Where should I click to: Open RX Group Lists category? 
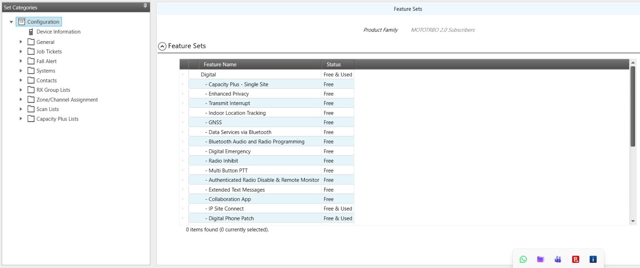point(53,90)
